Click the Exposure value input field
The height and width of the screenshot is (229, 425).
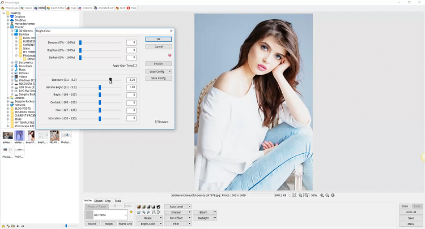(x=131, y=80)
